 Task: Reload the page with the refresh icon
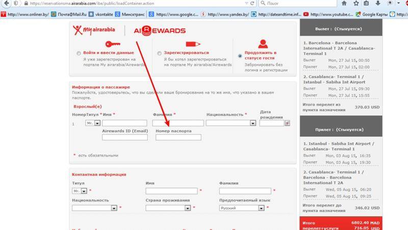(x=252, y=4)
